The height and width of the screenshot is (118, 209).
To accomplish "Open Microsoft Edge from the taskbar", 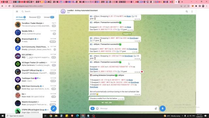I will [x=77, y=116].
